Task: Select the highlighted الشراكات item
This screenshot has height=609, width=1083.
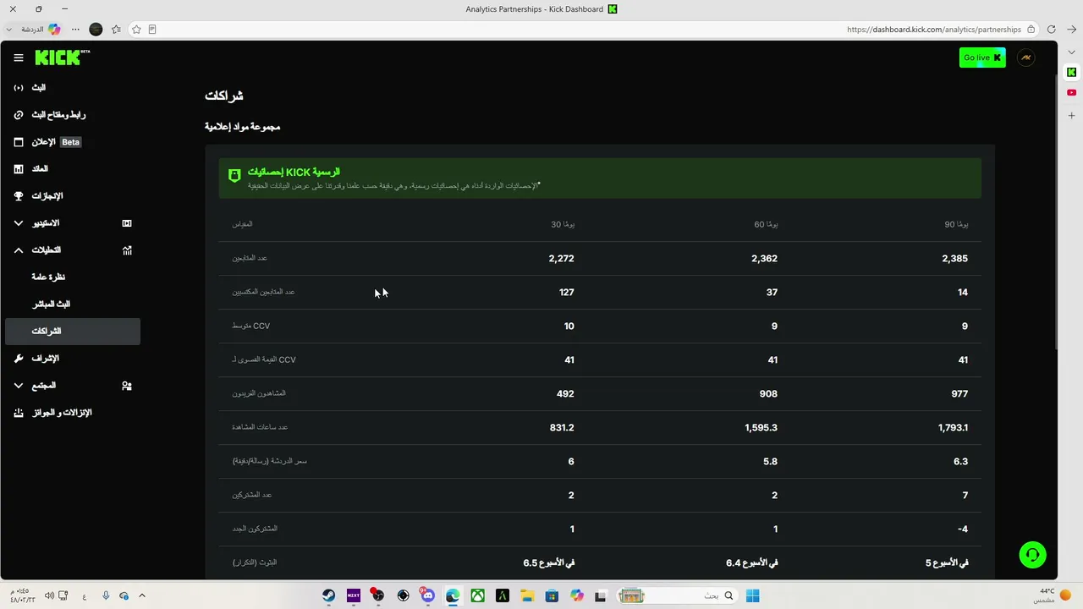Action: pos(73,332)
